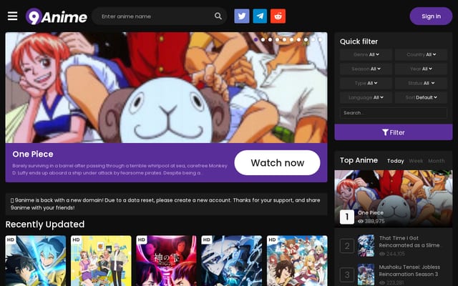This screenshot has width=458, height=286.
Task: Open second Recently Updated yellow poster
Action: point(101,261)
